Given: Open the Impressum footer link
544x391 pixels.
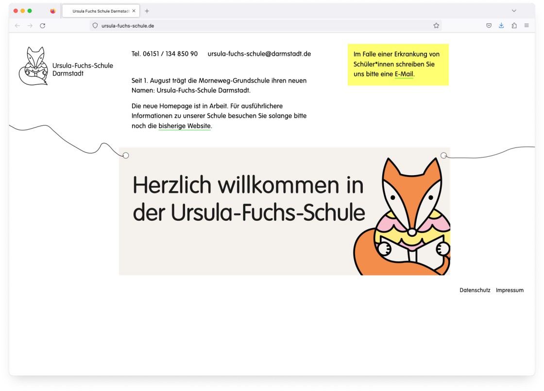Looking at the screenshot, I should (x=510, y=290).
